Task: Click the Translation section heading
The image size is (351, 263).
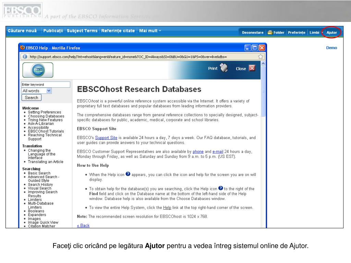Action: 32,146
